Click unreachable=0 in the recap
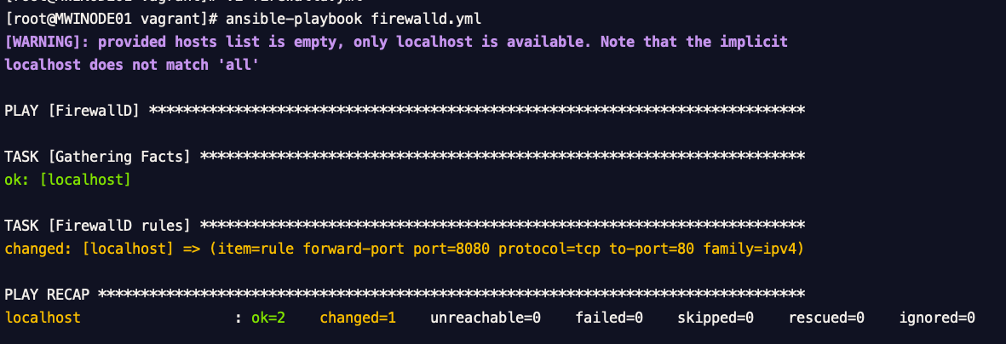1006x344 pixels. pyautogui.click(x=485, y=317)
